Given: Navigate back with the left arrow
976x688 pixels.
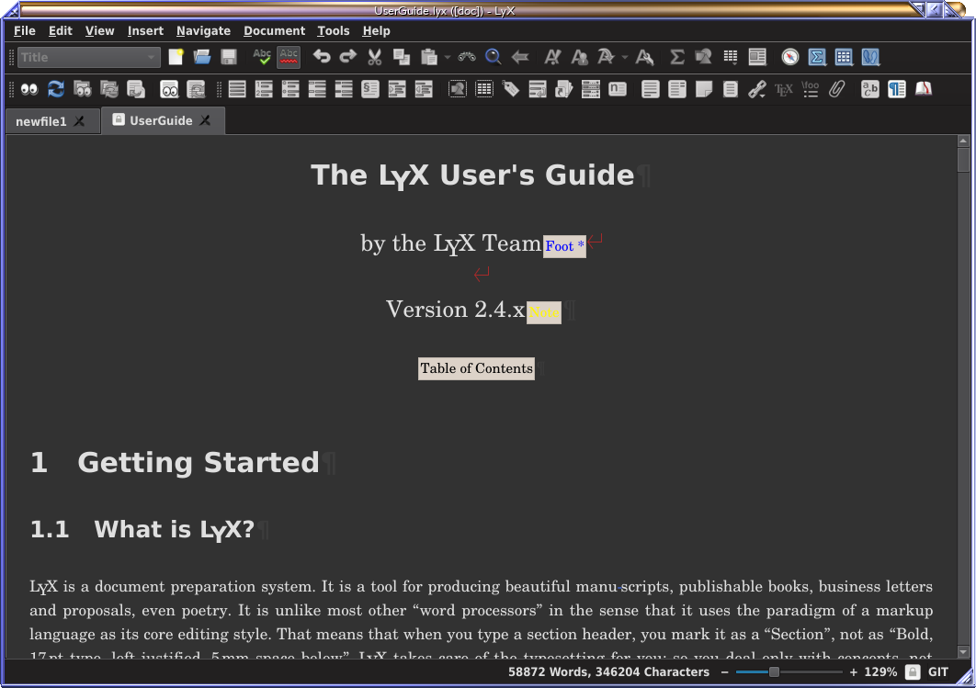Looking at the screenshot, I should (520, 57).
